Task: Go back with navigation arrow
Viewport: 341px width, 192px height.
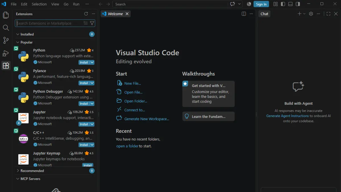Action: pyautogui.click(x=101, y=4)
